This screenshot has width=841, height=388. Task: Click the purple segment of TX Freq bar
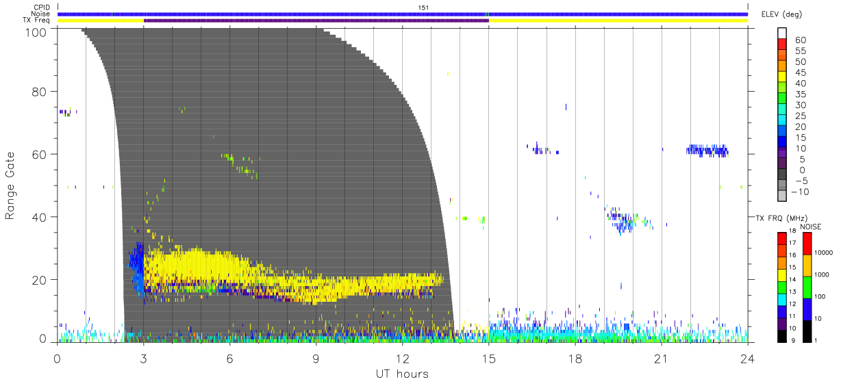[x=316, y=21]
